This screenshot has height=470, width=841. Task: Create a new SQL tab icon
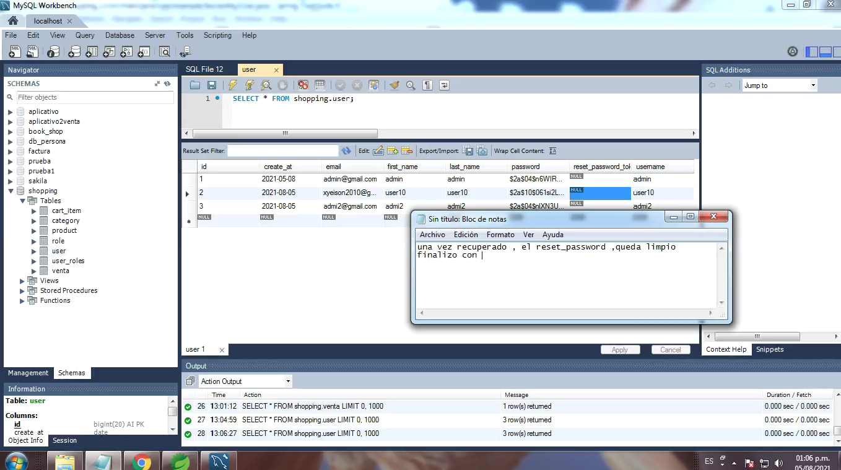15,52
